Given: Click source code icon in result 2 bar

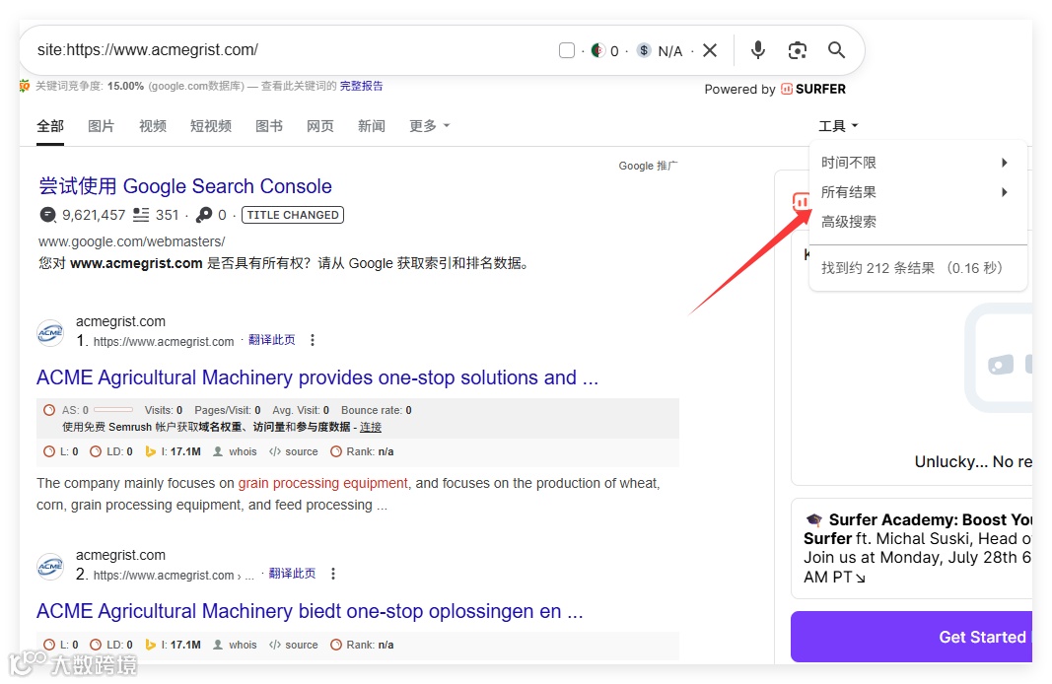Looking at the screenshot, I should 274,645.
